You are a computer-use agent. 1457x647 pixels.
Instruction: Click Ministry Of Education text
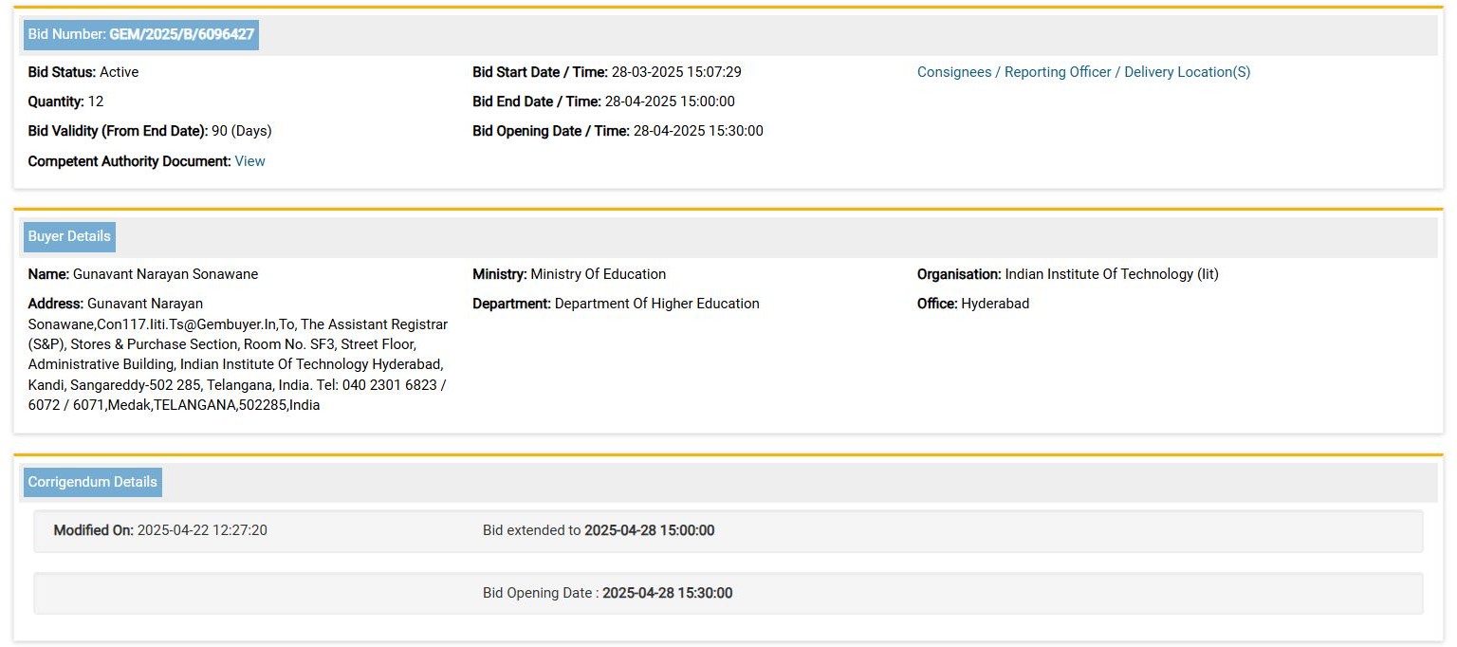tap(569, 274)
